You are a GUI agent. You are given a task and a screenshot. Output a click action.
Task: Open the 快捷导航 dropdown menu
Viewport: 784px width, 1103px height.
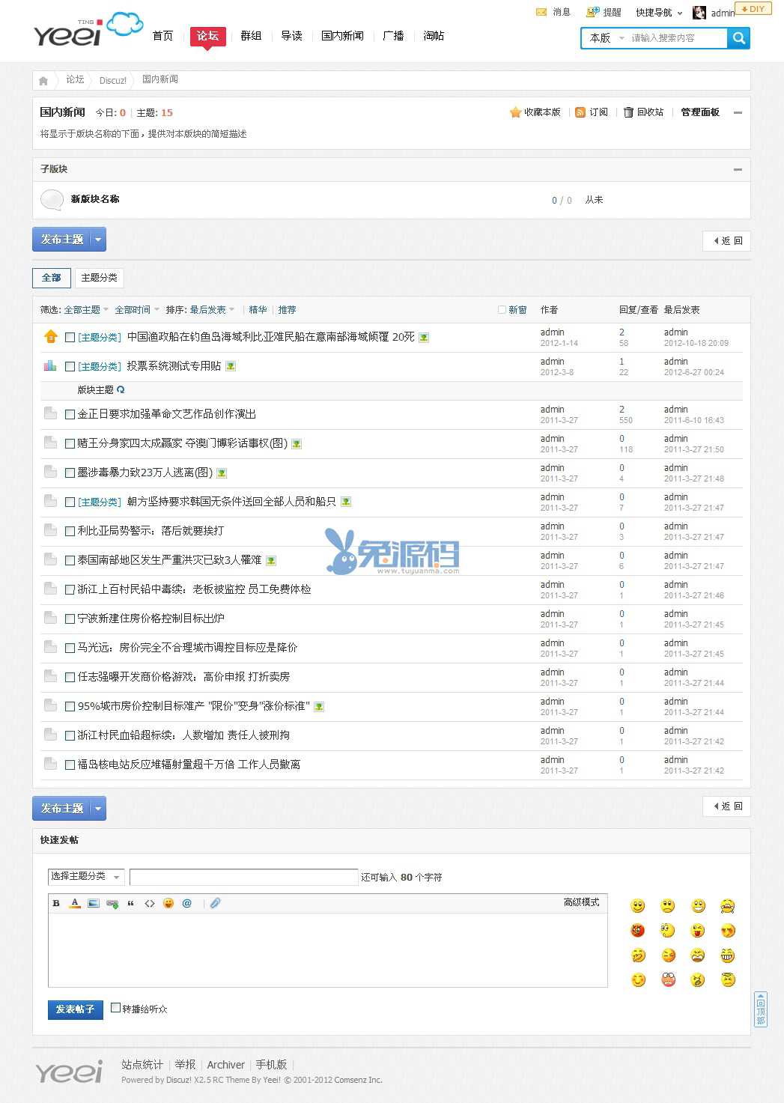pyautogui.click(x=659, y=13)
